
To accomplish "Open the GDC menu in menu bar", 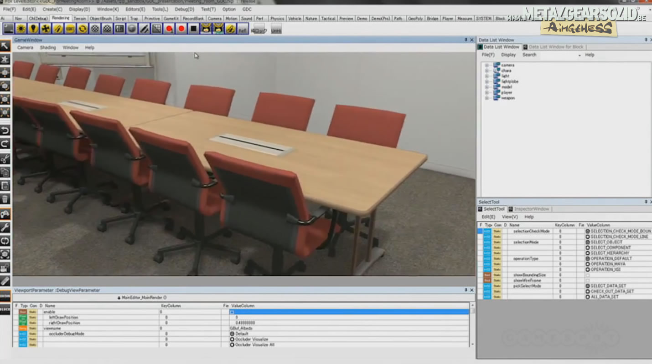I will coord(247,9).
